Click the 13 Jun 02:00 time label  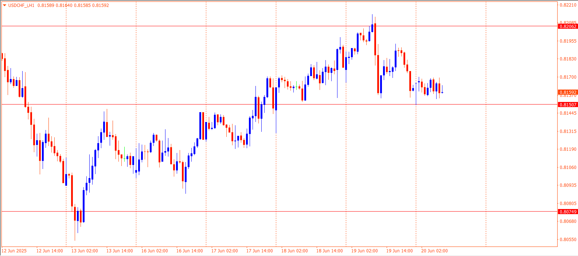tap(85, 251)
